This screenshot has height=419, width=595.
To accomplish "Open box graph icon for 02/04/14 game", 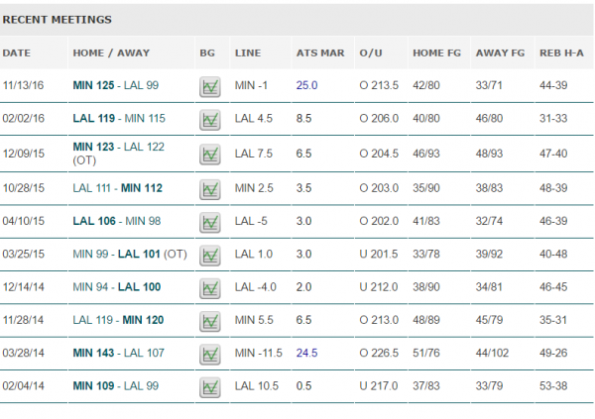I will pos(210,387).
